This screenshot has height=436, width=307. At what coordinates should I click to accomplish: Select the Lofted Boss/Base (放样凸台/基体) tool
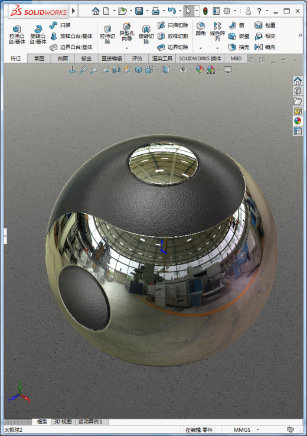[x=71, y=36]
